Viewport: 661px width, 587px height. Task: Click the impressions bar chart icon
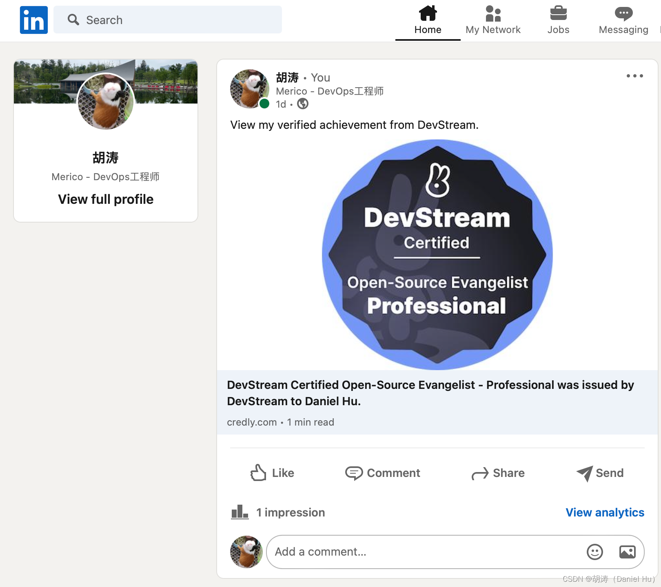tap(240, 512)
